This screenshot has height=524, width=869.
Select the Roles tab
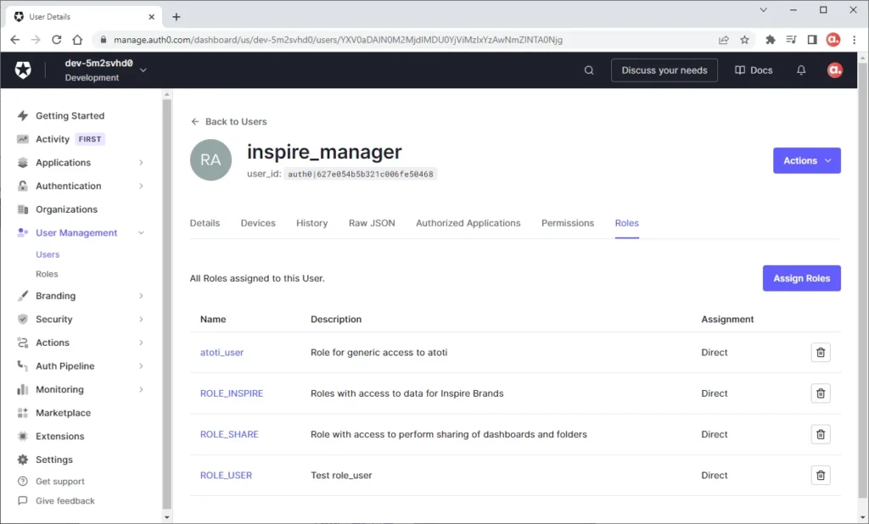coord(627,223)
